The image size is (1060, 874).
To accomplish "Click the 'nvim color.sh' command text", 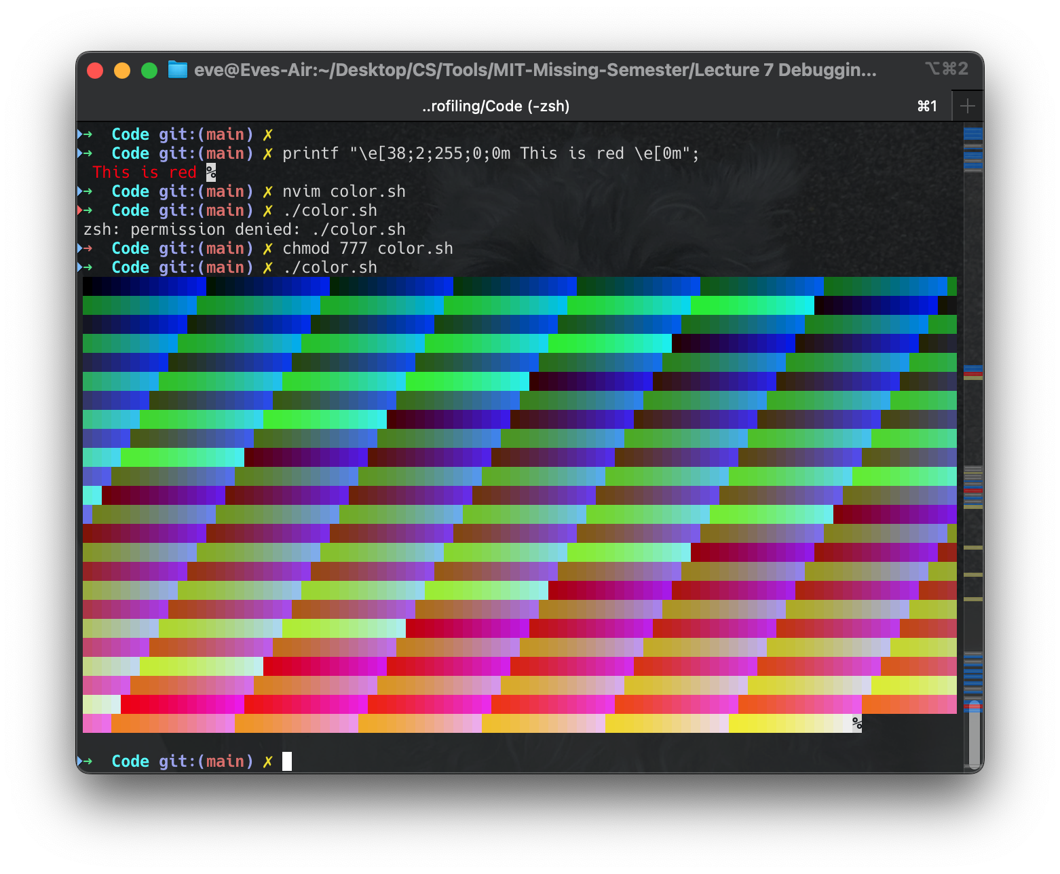I will [x=345, y=191].
